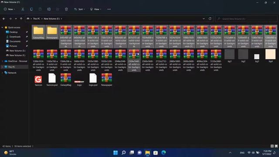Select the Newspaper RAR archive
This screenshot has height=157, width=279.
coord(107,80)
